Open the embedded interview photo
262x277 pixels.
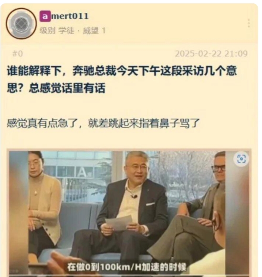click(129, 213)
